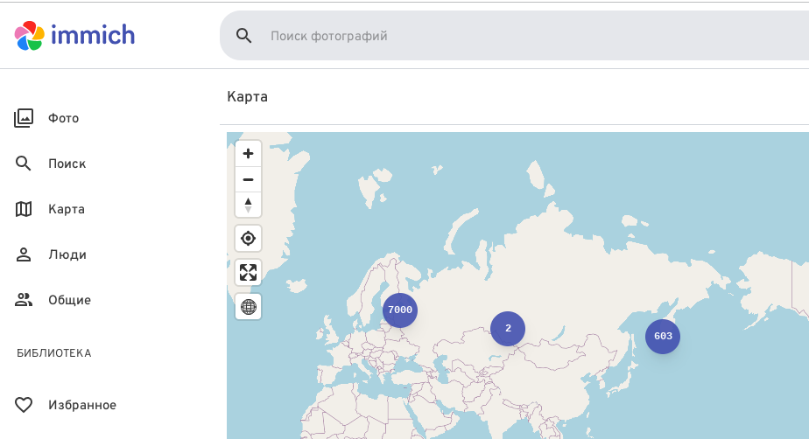Go to Поиск in the sidebar
Image resolution: width=809 pixels, height=439 pixels.
coord(67,164)
